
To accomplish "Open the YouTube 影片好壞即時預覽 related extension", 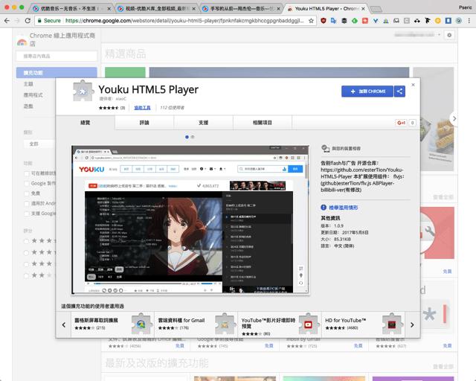I will click(x=280, y=324).
